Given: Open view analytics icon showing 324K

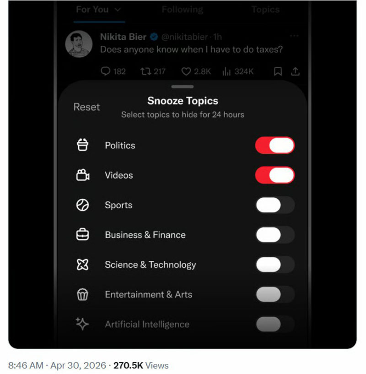Looking at the screenshot, I should click(226, 71).
